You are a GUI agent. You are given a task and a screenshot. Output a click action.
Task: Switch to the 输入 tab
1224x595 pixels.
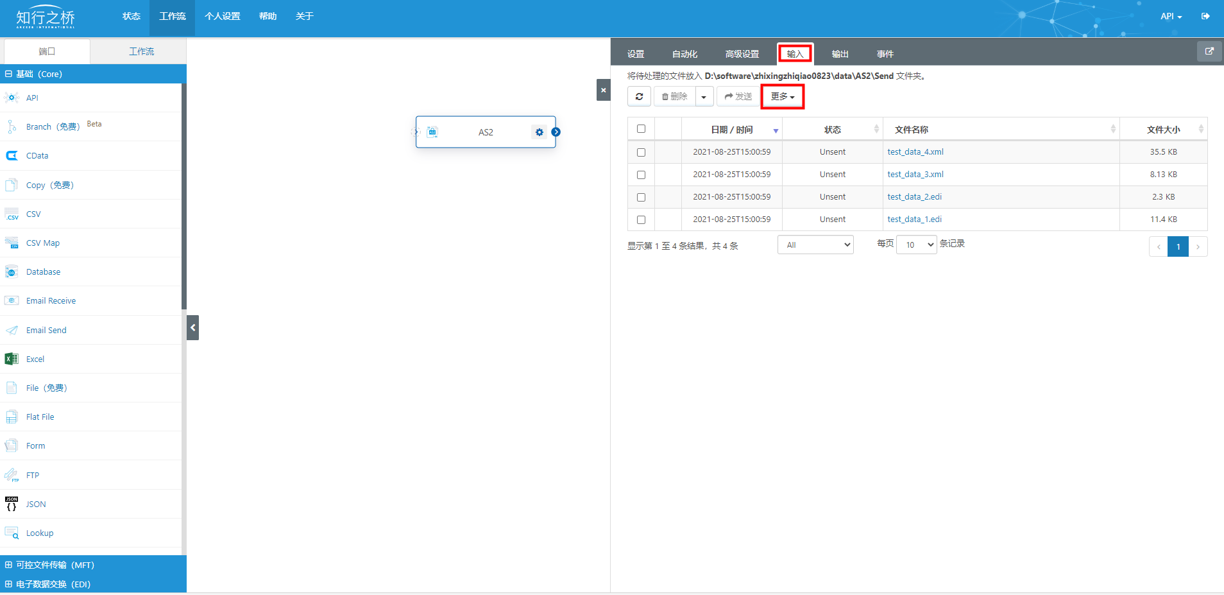(x=795, y=54)
